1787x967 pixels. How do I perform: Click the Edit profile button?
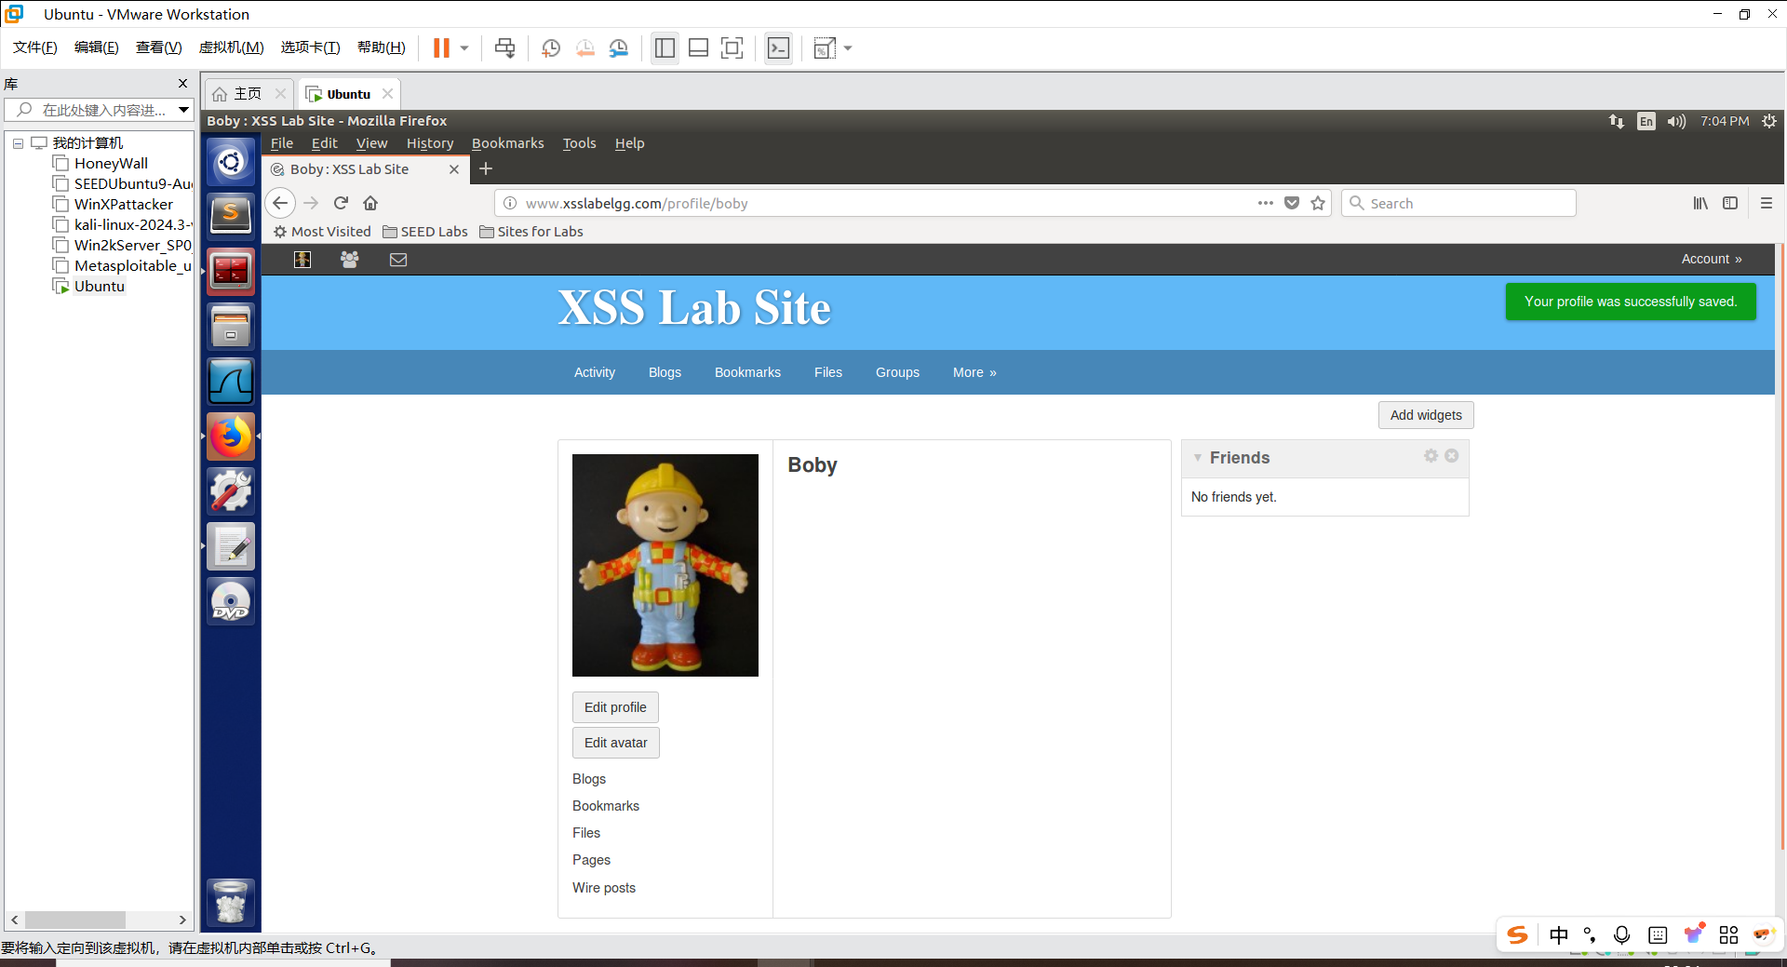615,707
